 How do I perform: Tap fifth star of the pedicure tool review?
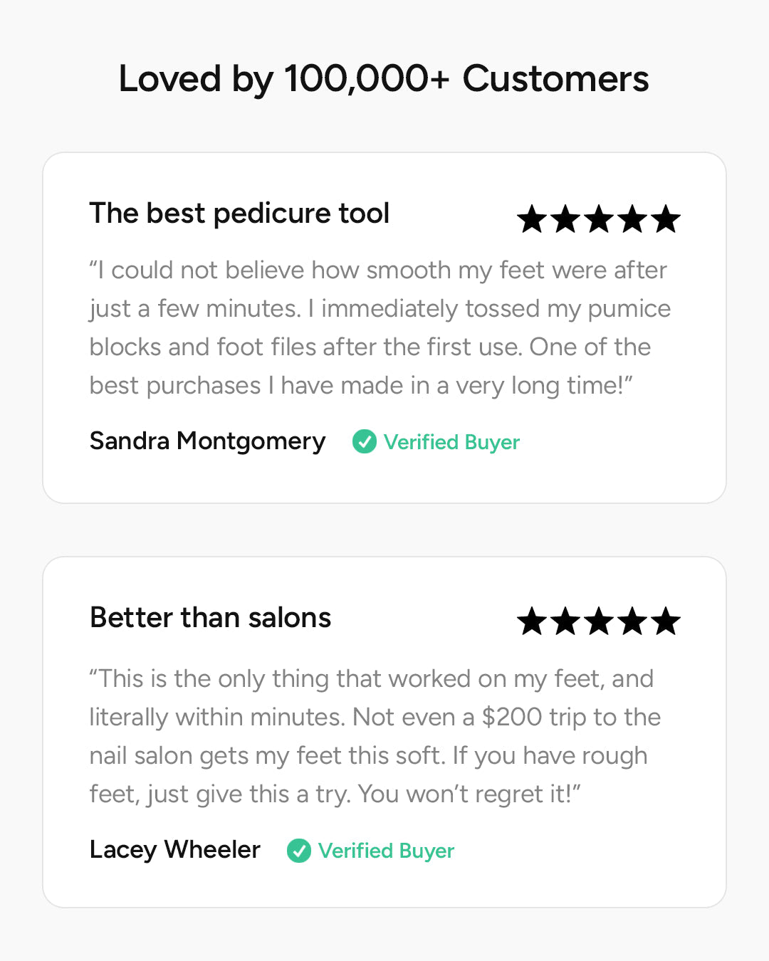tap(666, 219)
